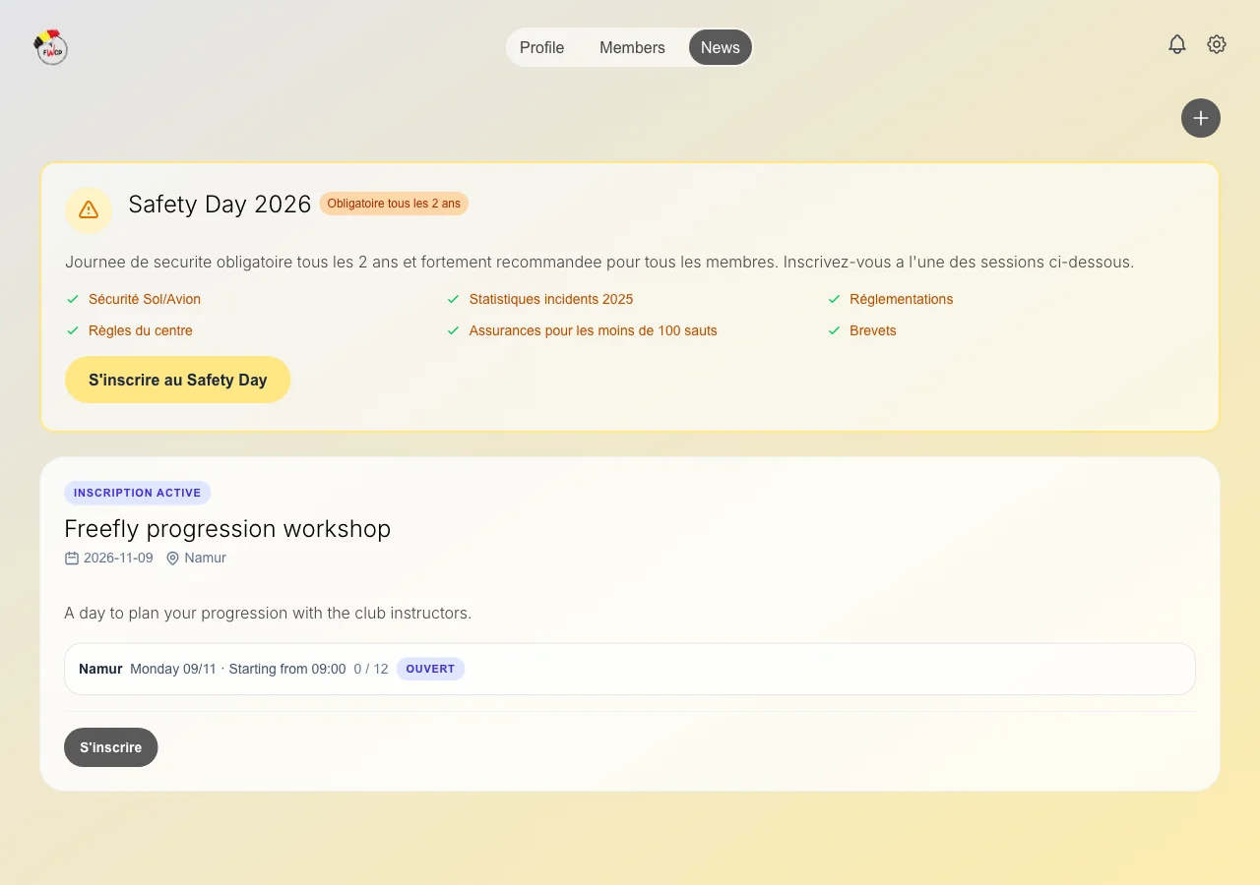Open the notifications bell
Image resolution: width=1260 pixels, height=885 pixels.
coord(1177,44)
